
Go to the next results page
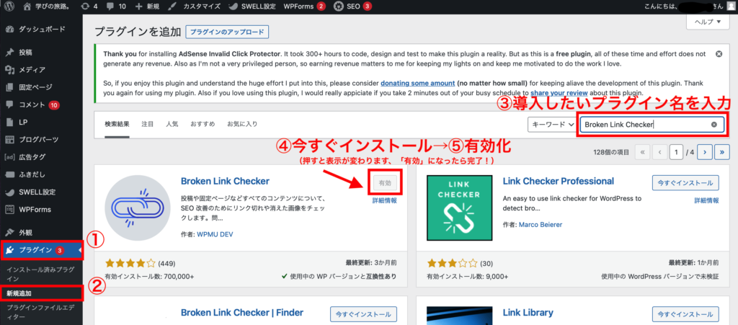[705, 152]
